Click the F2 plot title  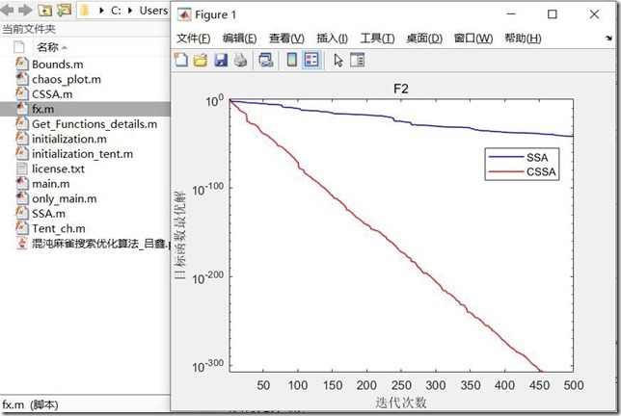(x=401, y=89)
